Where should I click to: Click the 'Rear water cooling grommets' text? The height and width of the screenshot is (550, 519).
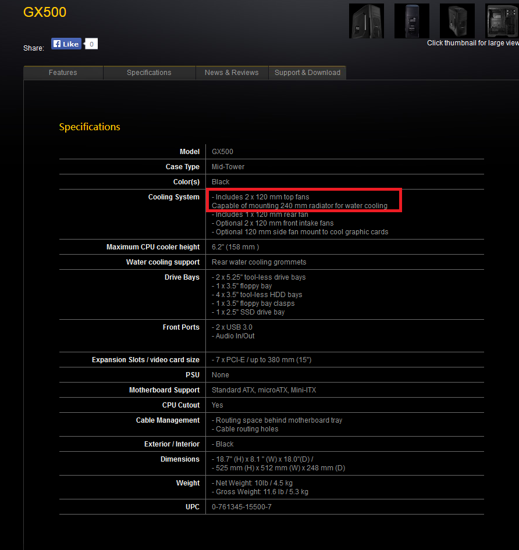tap(259, 262)
